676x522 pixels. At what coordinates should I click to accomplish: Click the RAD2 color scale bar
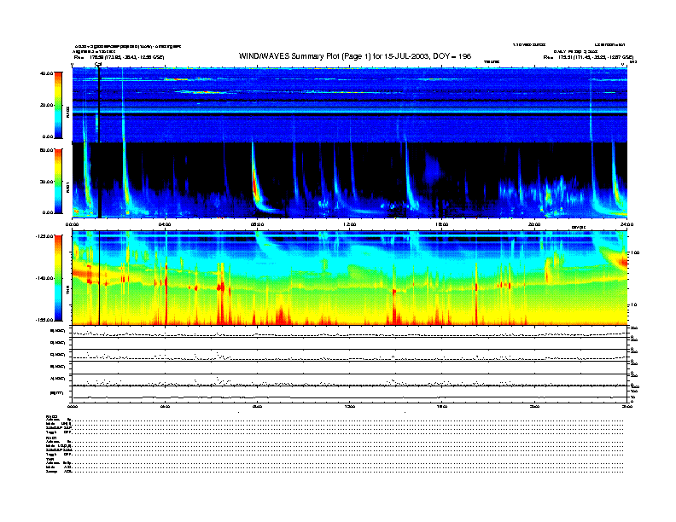click(58, 105)
